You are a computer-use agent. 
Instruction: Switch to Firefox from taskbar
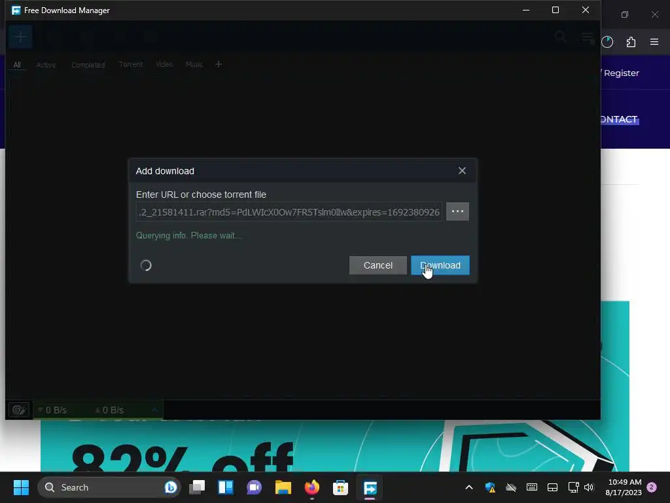pos(312,487)
